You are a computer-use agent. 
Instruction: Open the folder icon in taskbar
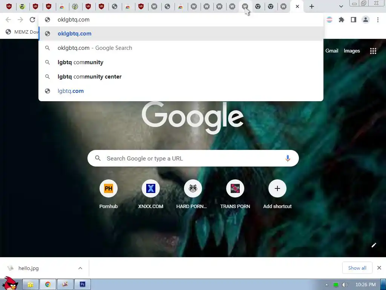click(x=31, y=285)
